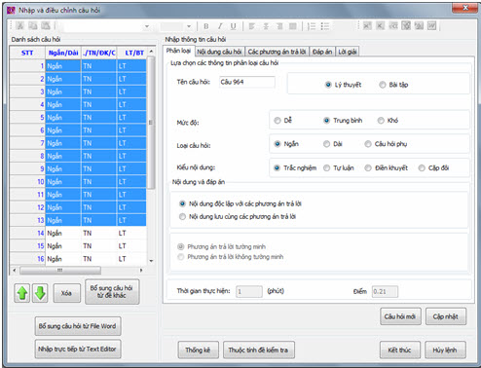Image resolution: width=481 pixels, height=368 pixels.
Task: Click the Cut icon in the formatting toolbar
Action: pos(19,26)
